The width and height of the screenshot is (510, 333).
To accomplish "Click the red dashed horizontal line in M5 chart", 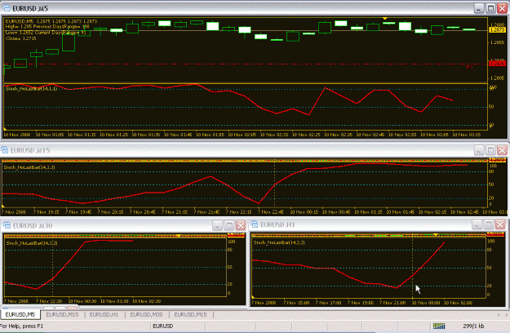I will point(246,64).
